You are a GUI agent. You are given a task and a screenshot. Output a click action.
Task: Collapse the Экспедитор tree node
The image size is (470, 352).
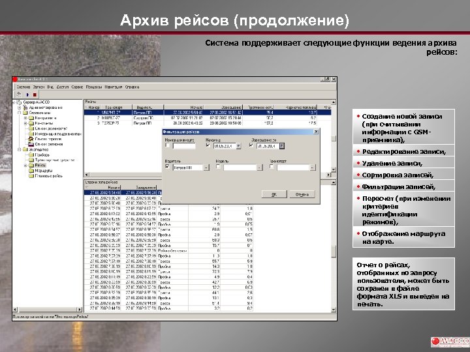(x=19, y=149)
